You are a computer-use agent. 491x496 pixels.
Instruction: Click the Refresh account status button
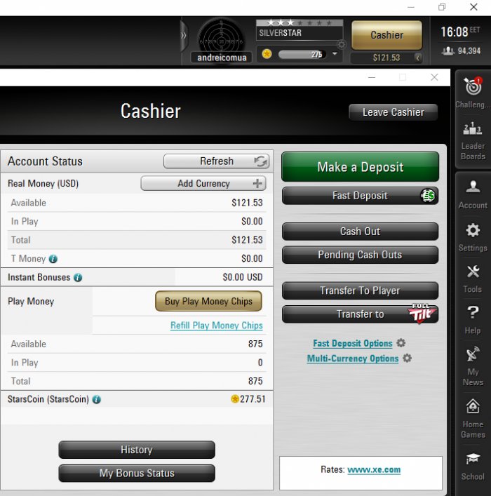click(217, 161)
